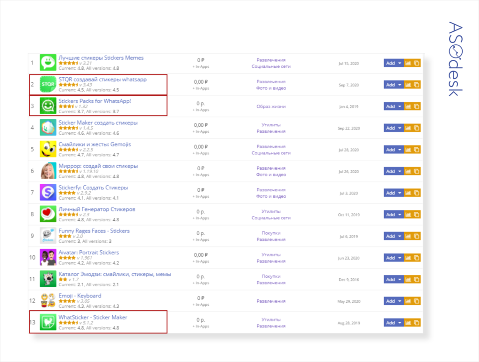Click the Emoji - Keyboard app thumbnail

click(48, 301)
